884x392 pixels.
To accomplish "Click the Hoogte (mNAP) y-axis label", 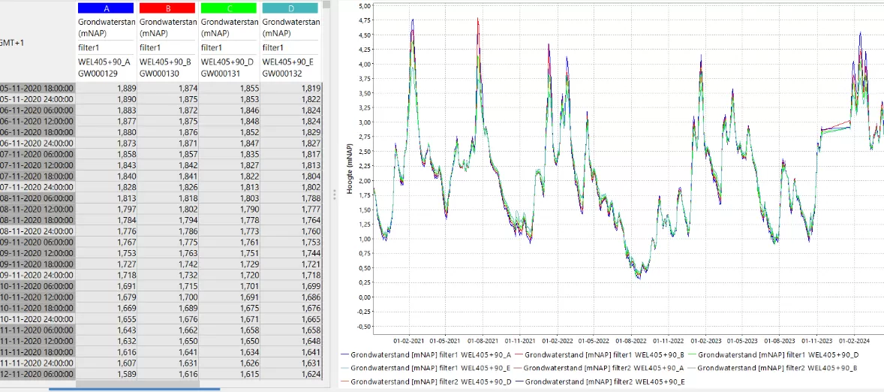I will tap(350, 167).
